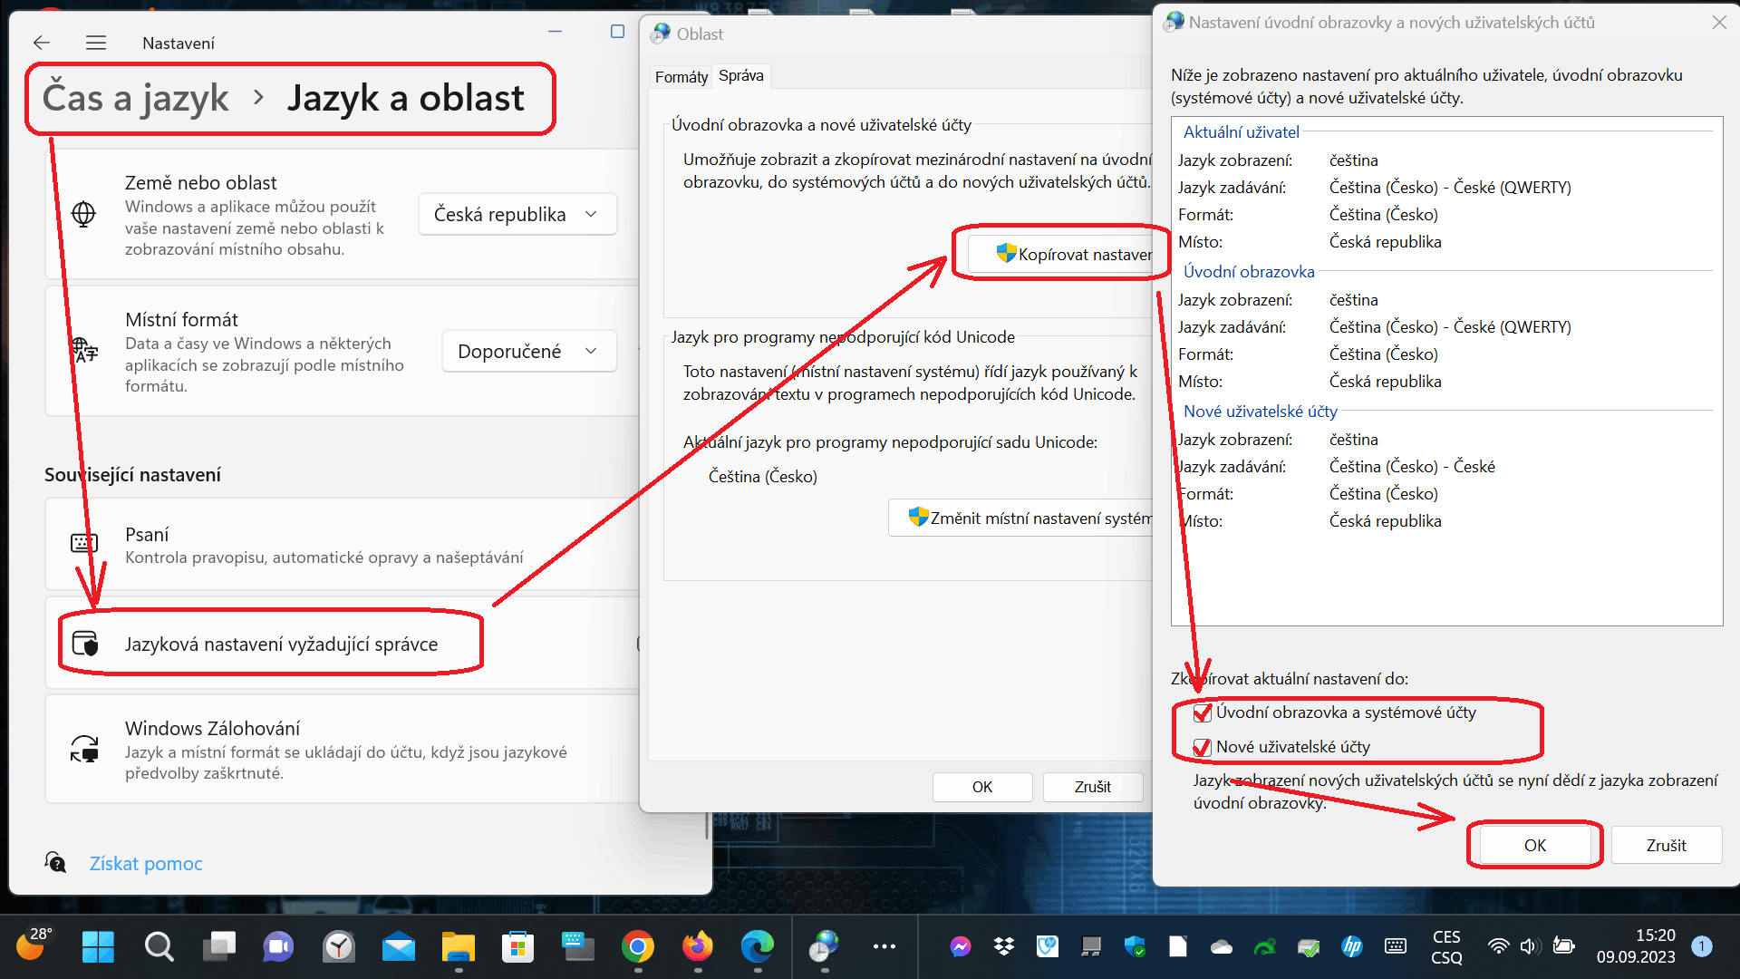Confirm the copy settings dialog with OK

coord(1534,846)
